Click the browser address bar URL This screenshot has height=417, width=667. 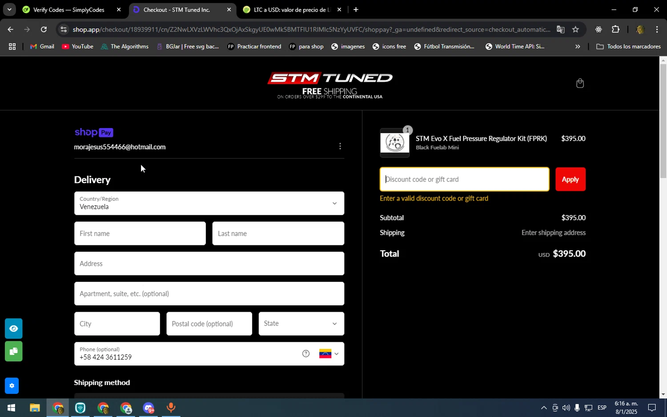[311, 29]
